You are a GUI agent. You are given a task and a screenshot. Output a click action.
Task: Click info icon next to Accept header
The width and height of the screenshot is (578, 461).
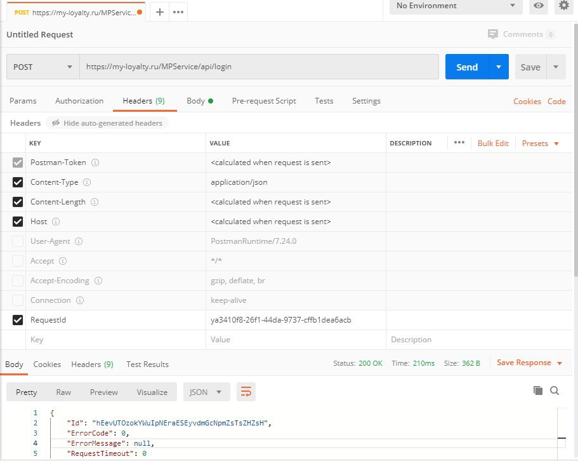(63, 261)
